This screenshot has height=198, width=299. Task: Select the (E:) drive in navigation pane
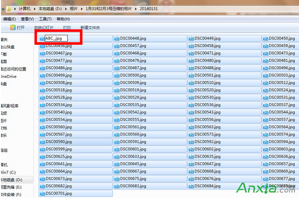click(11, 188)
